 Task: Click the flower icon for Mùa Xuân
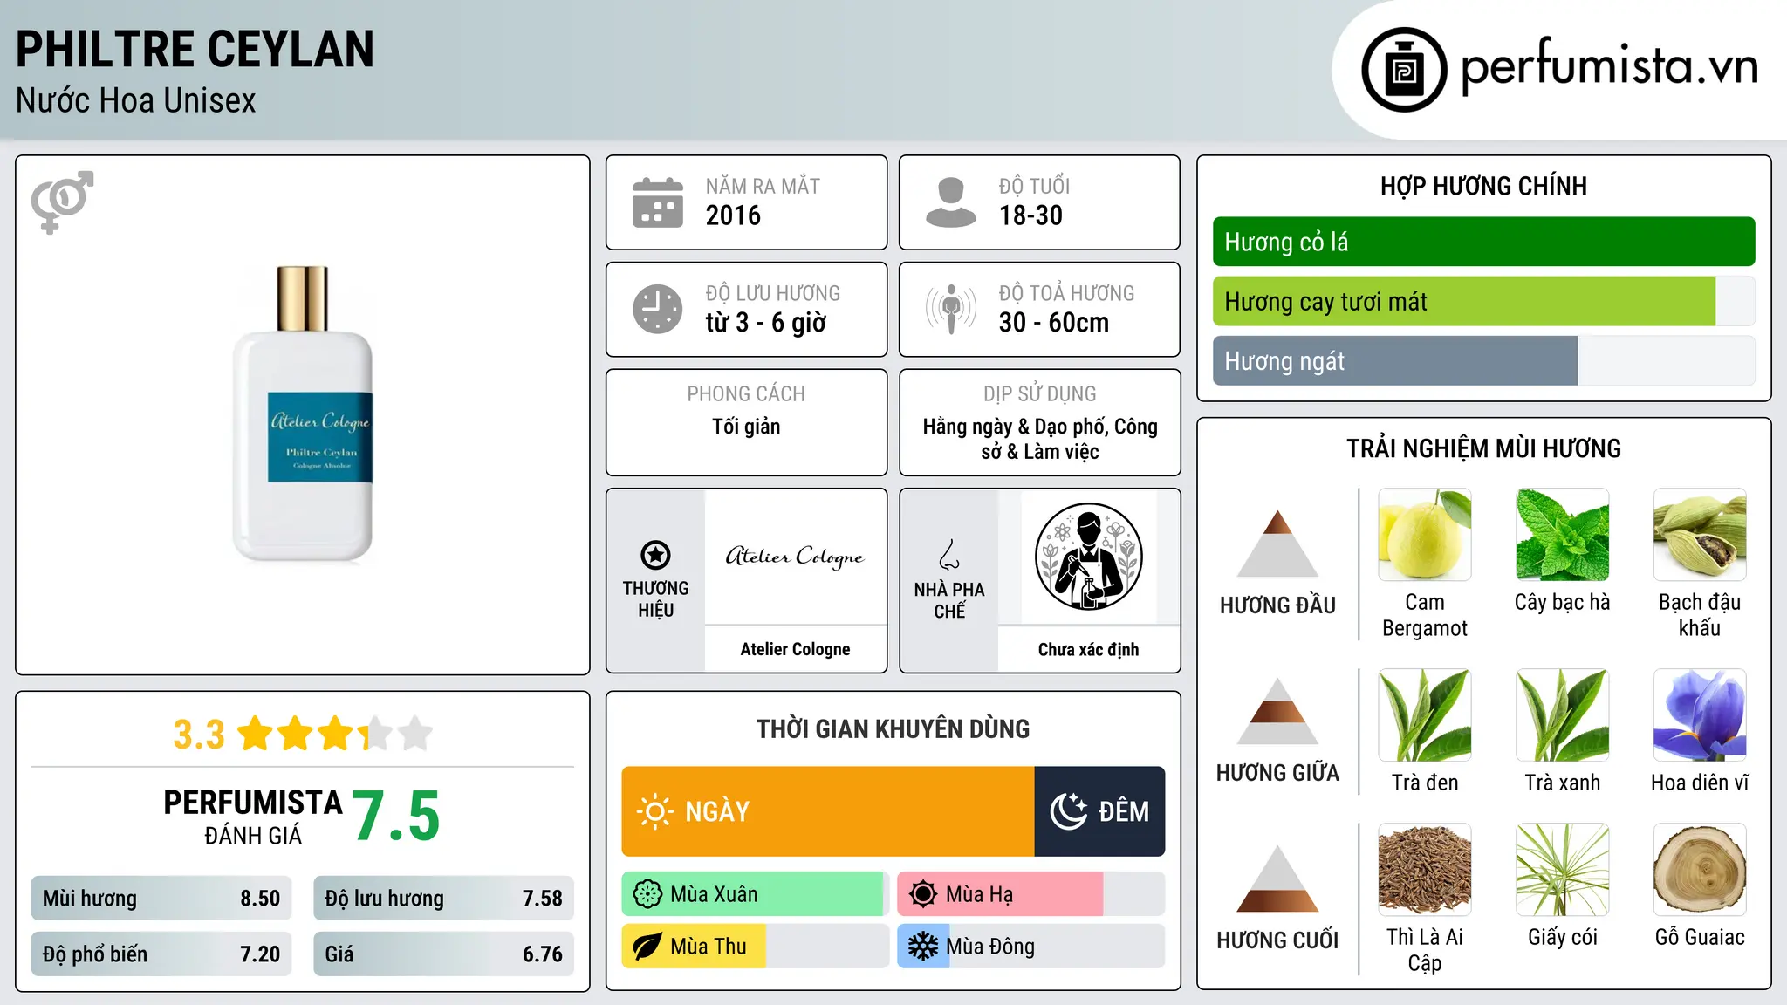(647, 894)
